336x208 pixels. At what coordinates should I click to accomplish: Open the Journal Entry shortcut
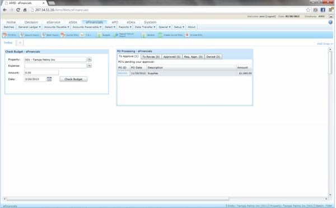tap(69, 35)
